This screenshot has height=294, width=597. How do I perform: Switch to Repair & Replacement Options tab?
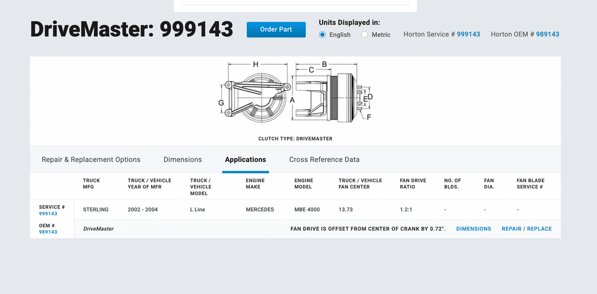(x=91, y=159)
